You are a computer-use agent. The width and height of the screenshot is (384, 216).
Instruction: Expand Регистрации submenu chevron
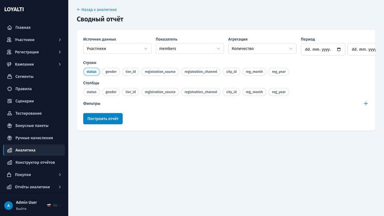60,52
